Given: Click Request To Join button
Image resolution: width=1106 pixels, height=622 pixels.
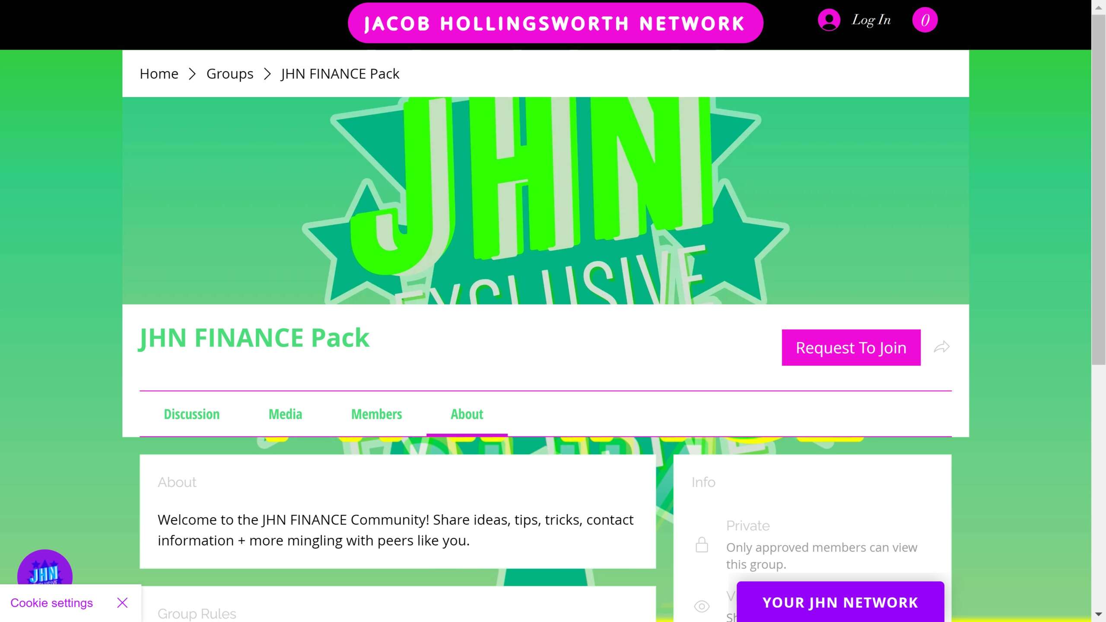Looking at the screenshot, I should (851, 347).
